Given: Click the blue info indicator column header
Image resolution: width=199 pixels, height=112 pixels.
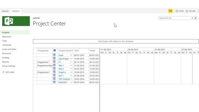Looking at the screenshot, I should click(55, 50).
